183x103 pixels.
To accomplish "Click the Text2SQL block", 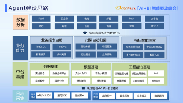I will (41, 47).
